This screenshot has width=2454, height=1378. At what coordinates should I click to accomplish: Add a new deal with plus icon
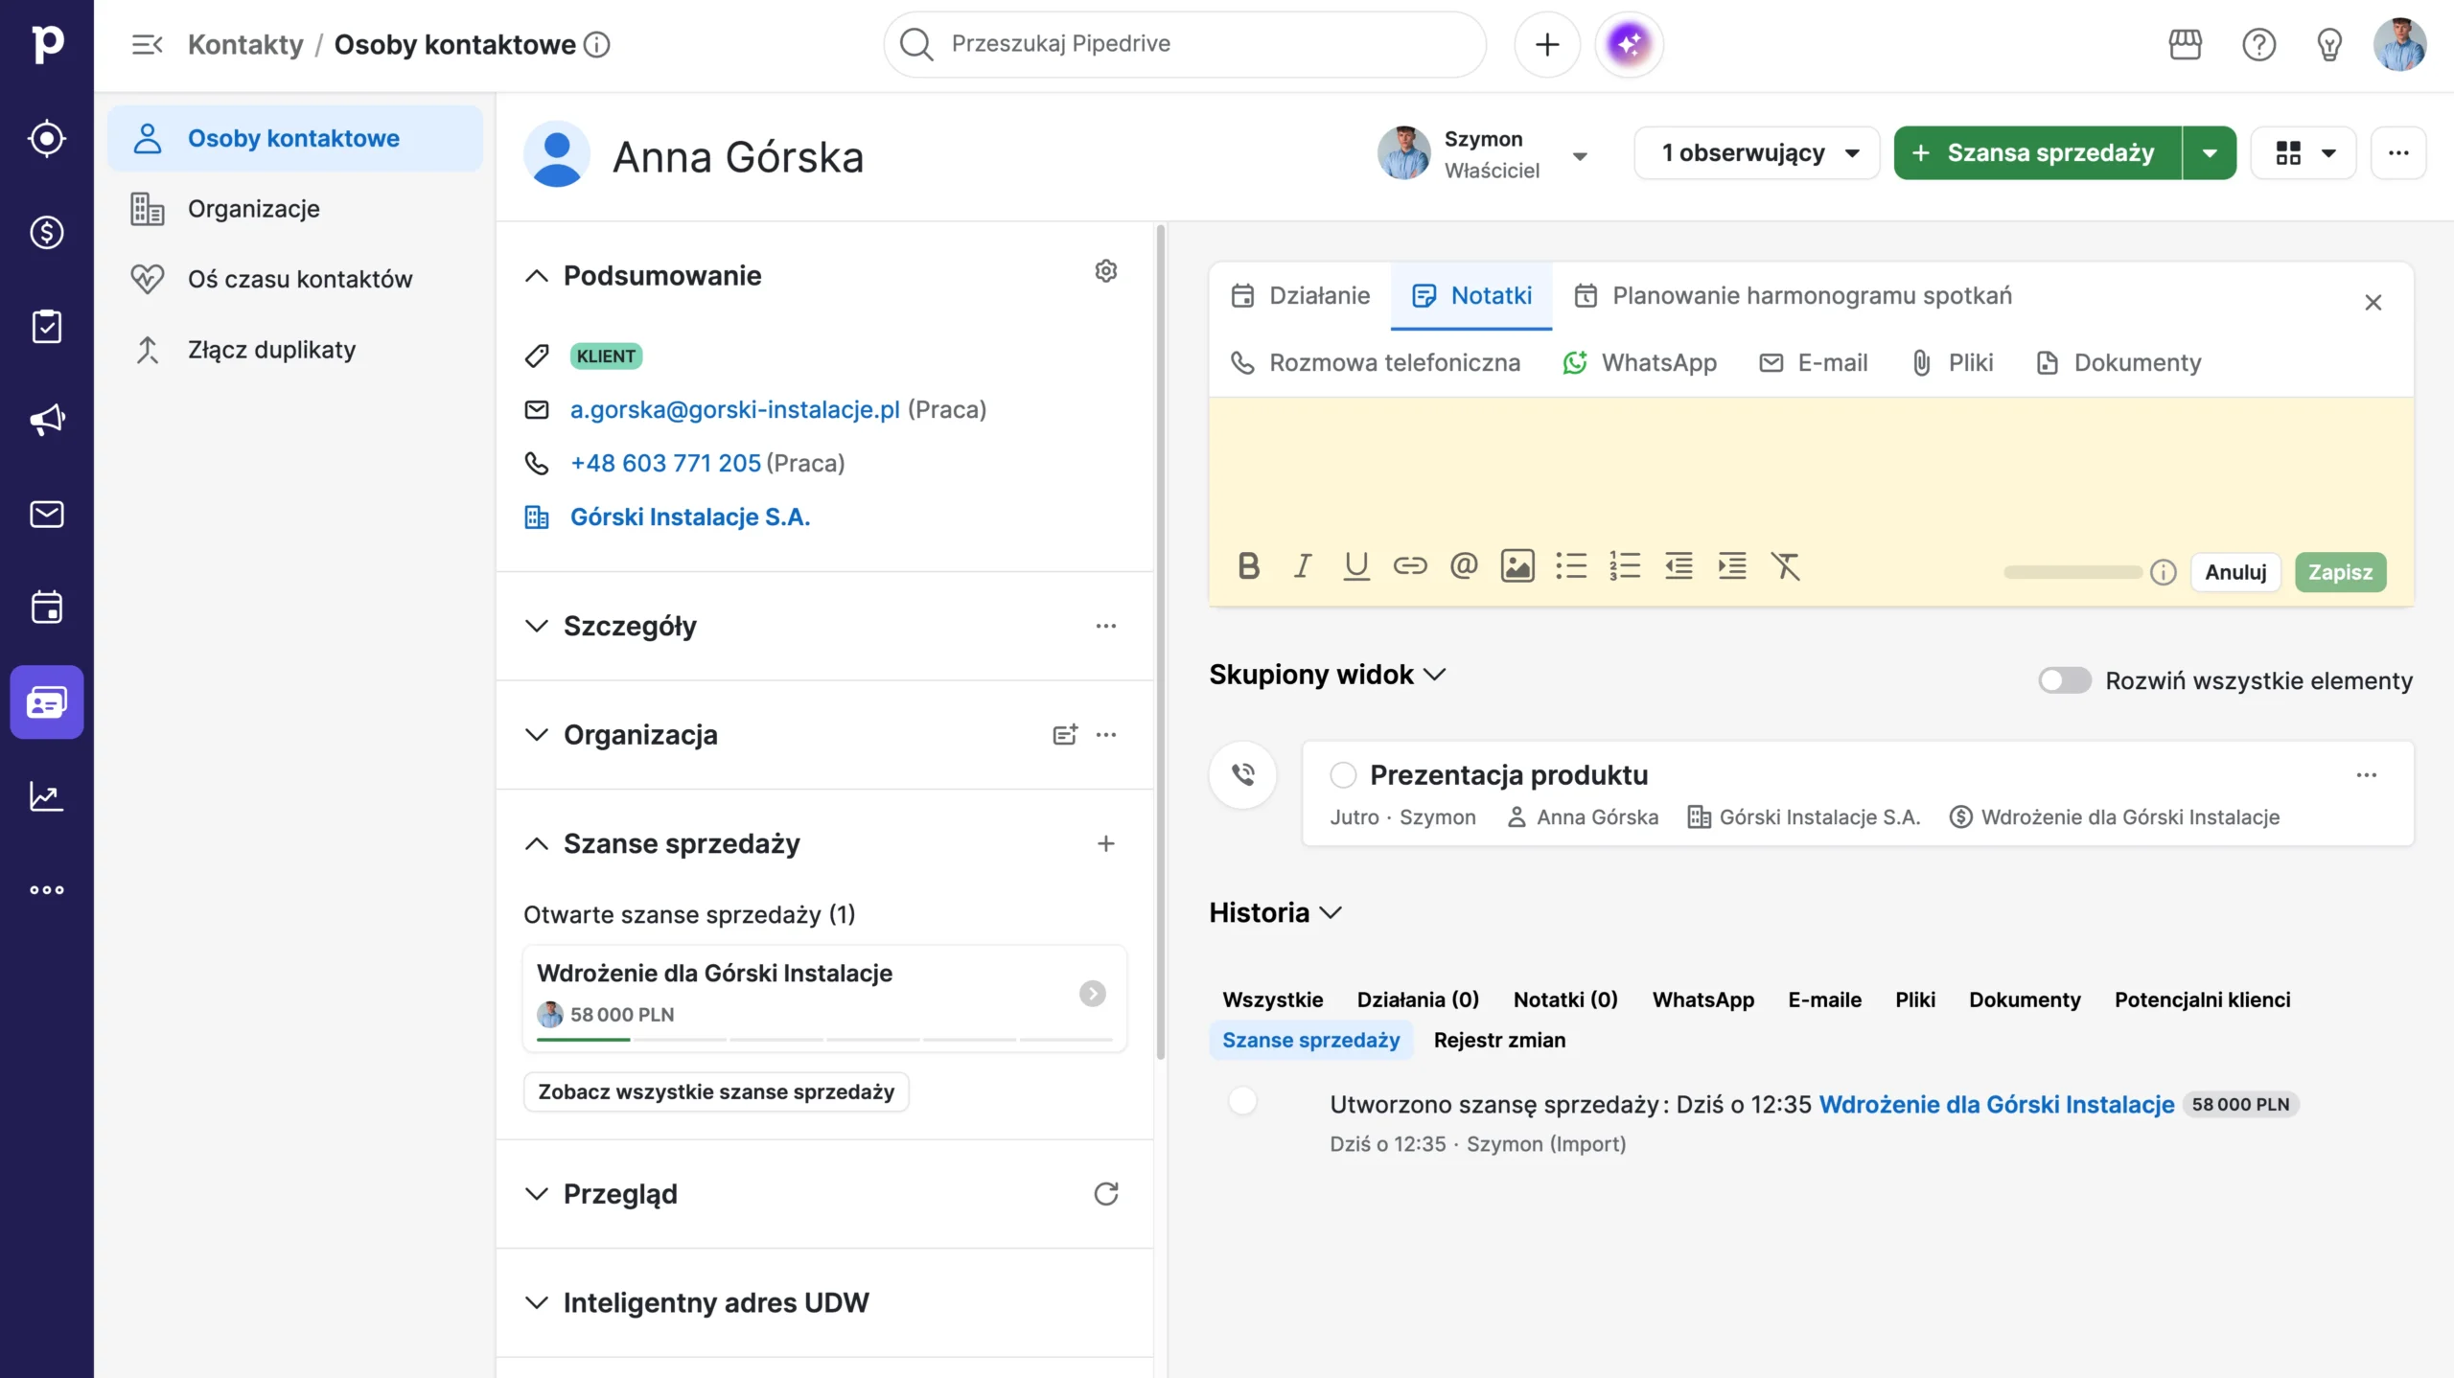coord(1105,843)
